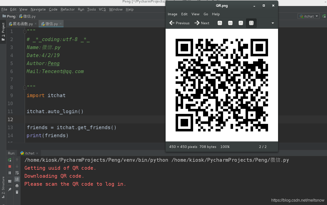
Task: Open PyCharm Window menu
Action: 116,9
